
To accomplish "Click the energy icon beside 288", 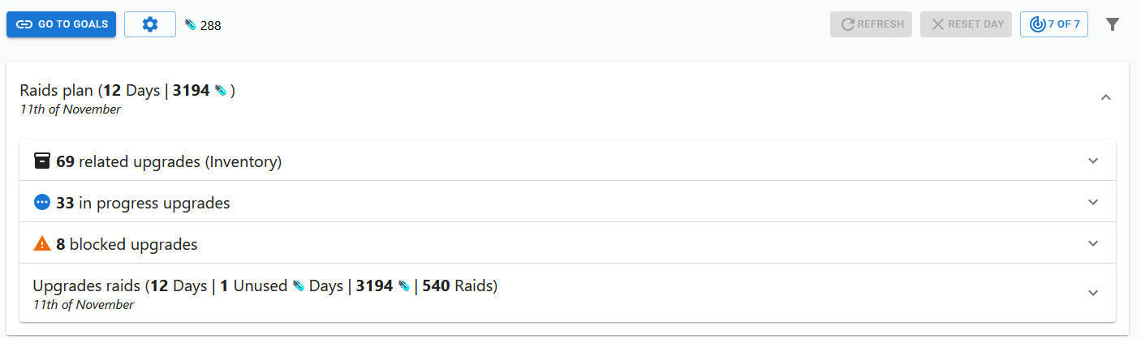I will tap(191, 25).
